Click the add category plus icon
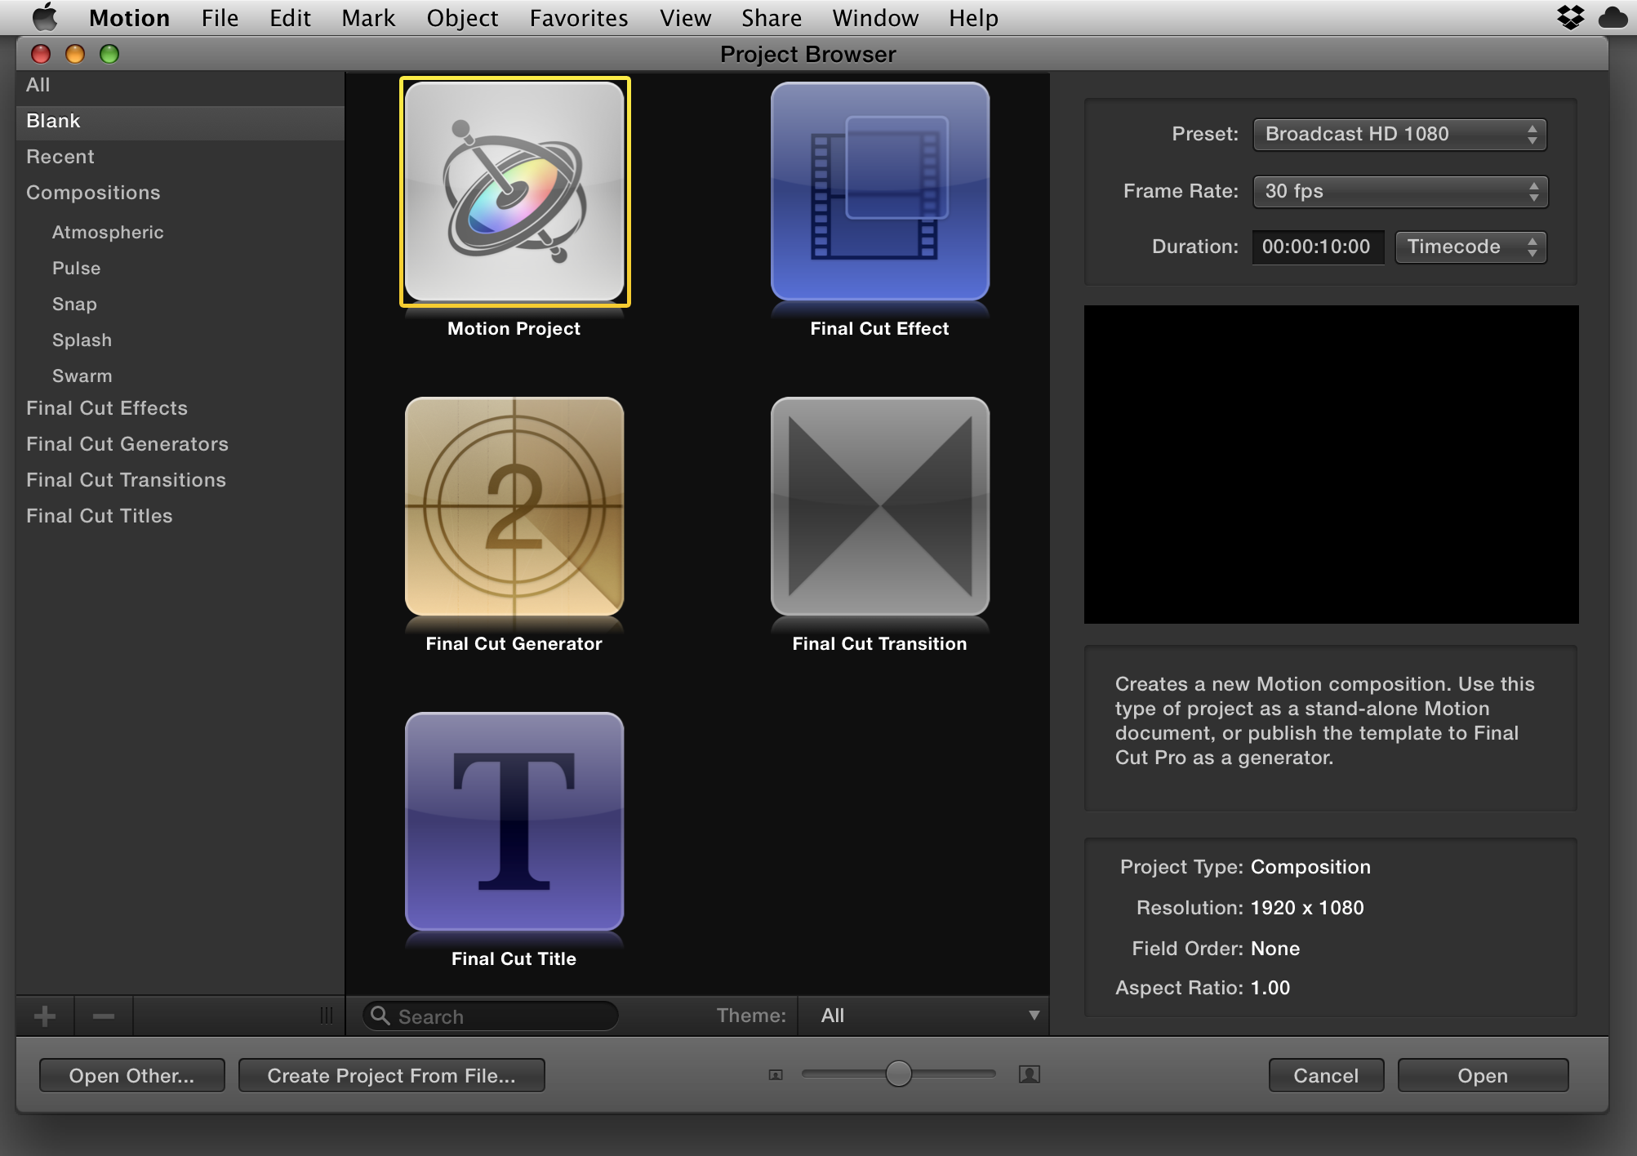The width and height of the screenshot is (1637, 1156). pyautogui.click(x=45, y=1016)
